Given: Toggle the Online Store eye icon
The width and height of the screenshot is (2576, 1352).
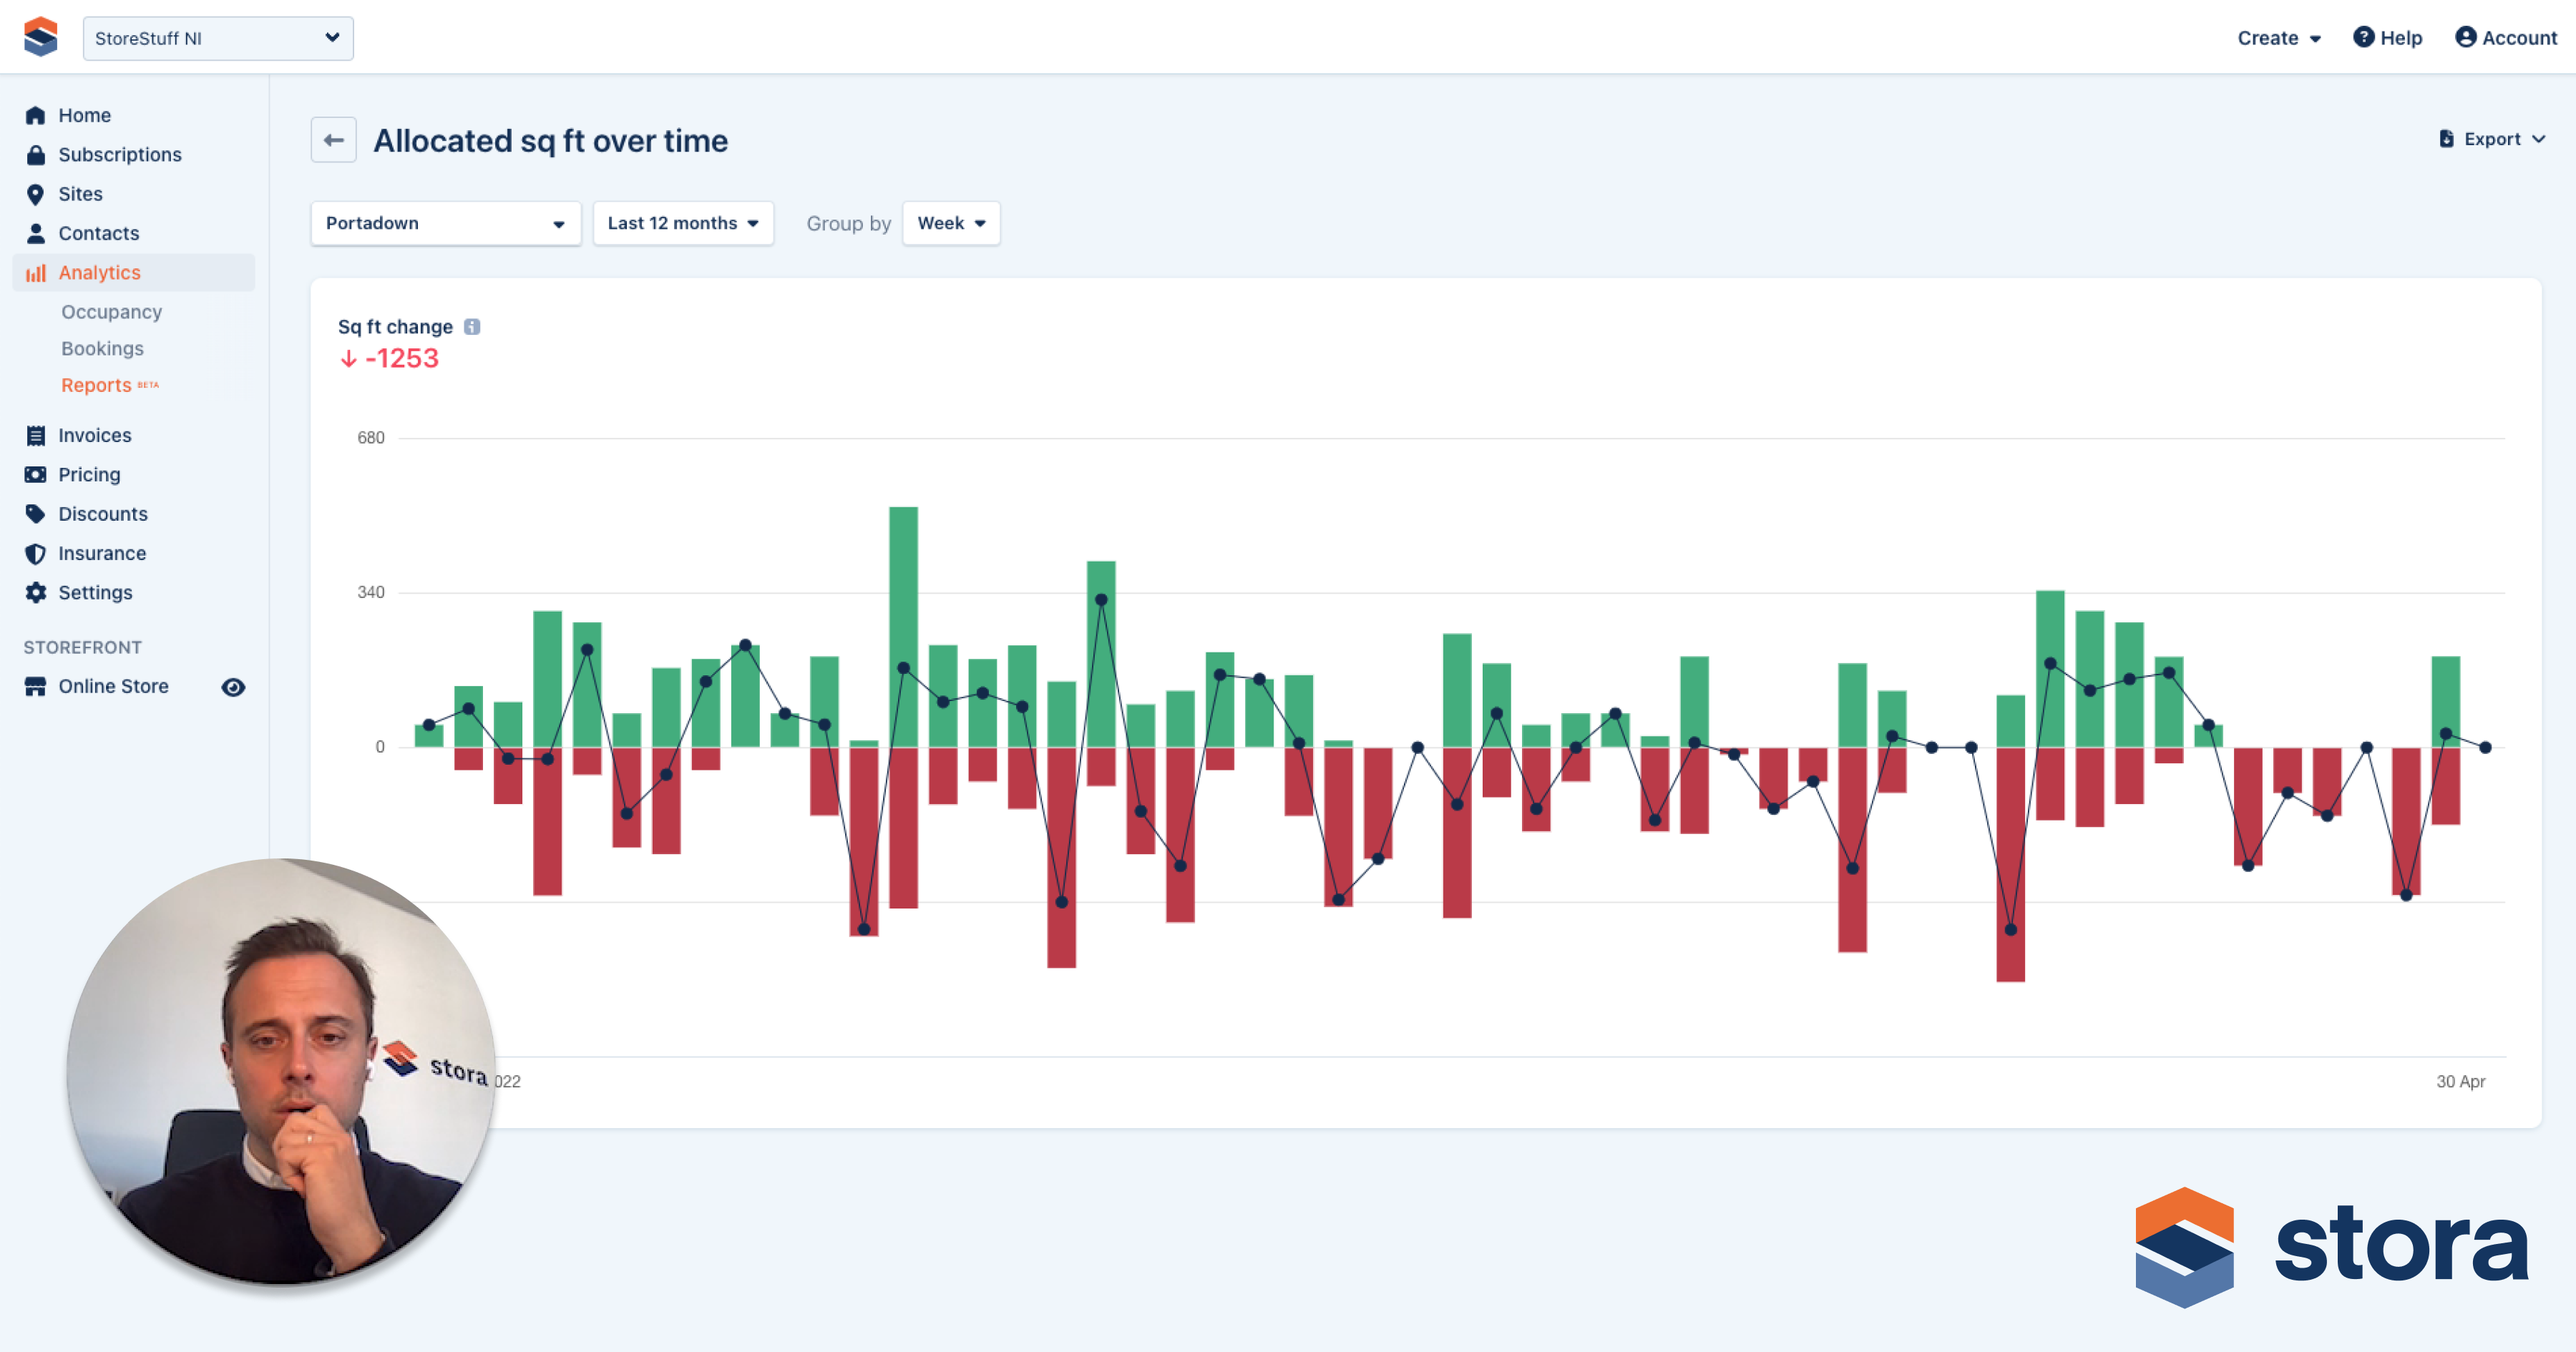Looking at the screenshot, I should tap(233, 687).
